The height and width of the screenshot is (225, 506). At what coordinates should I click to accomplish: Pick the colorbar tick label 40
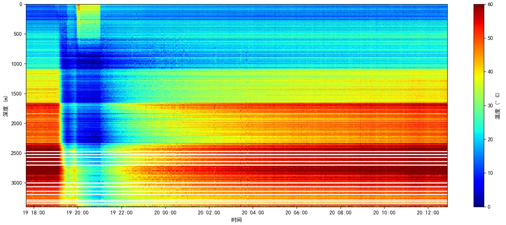(x=490, y=72)
